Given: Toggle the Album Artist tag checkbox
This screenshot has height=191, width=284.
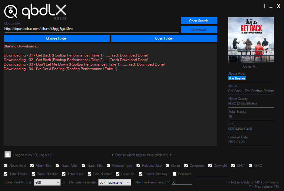Looking at the screenshot, I should coord(6,166).
